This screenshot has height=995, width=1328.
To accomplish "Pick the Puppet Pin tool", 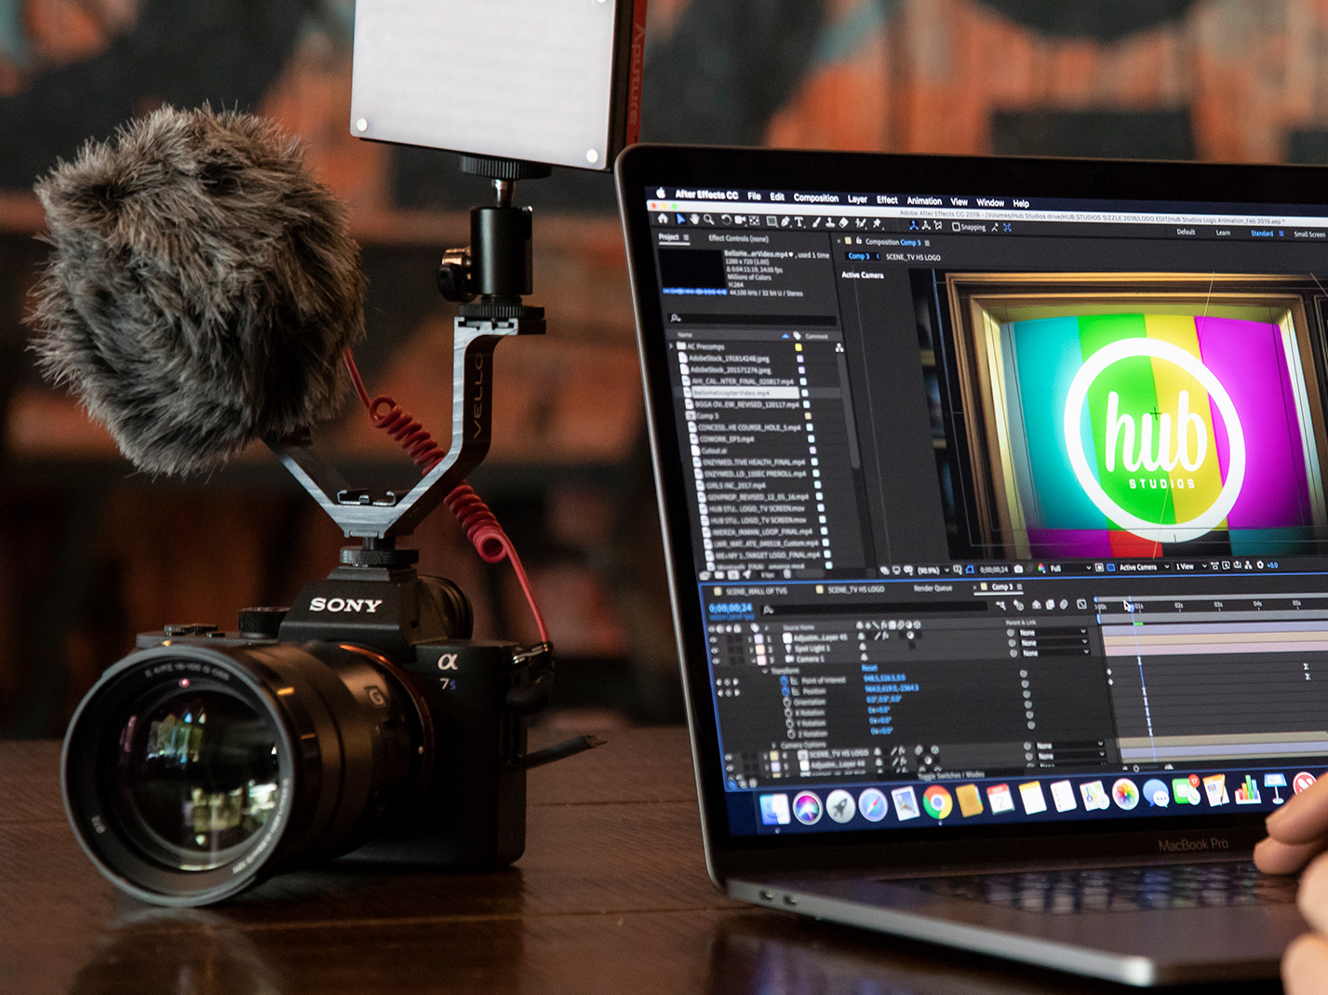I will tap(877, 224).
